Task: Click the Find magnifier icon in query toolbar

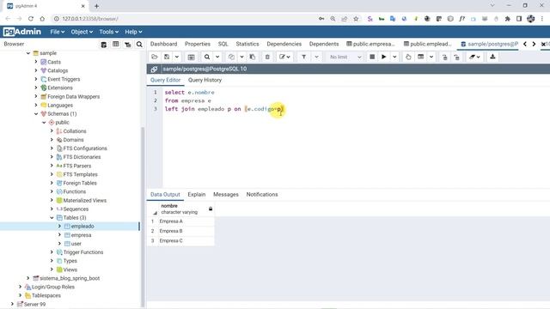Action: [x=207, y=57]
